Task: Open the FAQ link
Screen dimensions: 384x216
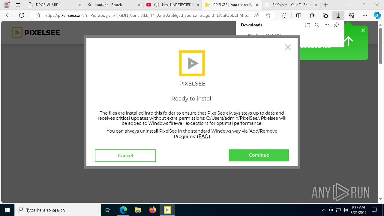Action: click(203, 136)
